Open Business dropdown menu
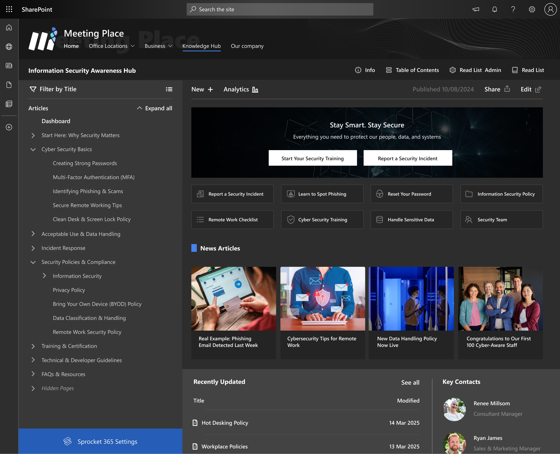Viewport: 560px width, 454px height. click(158, 46)
